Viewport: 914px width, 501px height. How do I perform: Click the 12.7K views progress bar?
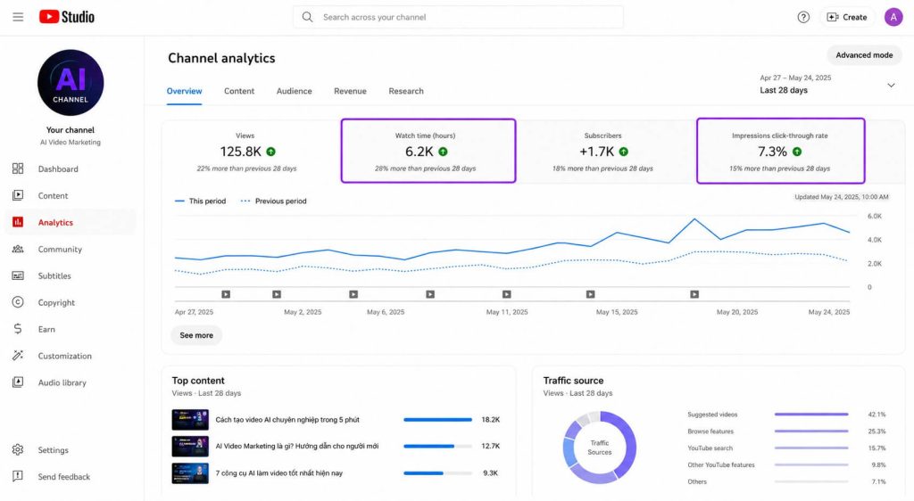437,447
